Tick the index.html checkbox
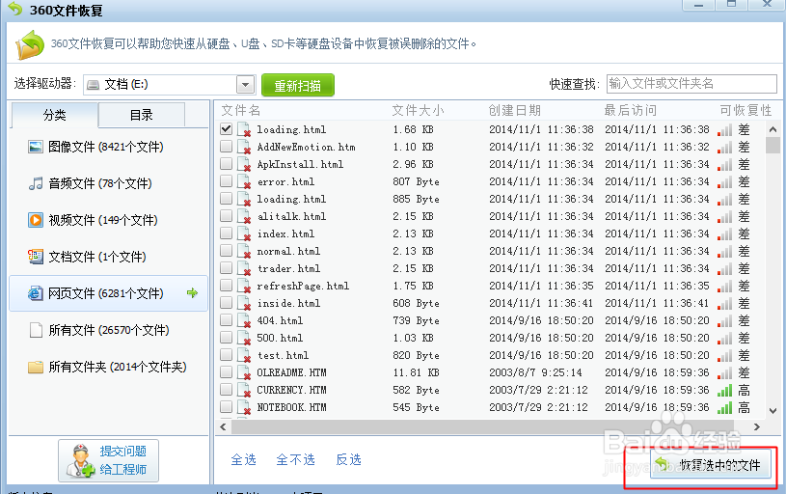Image resolution: width=786 pixels, height=494 pixels. point(226,233)
